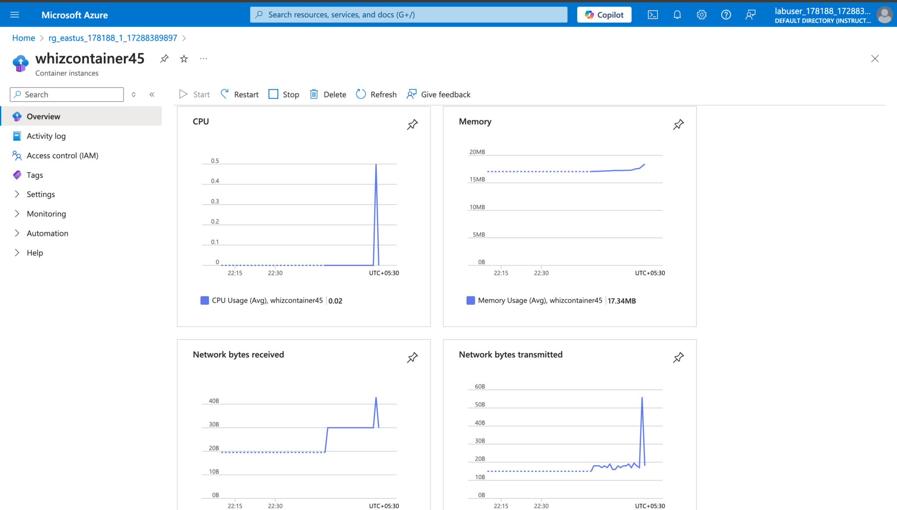This screenshot has height=510, width=897.
Task: Open the Settings gear in top bar
Action: 701,14
